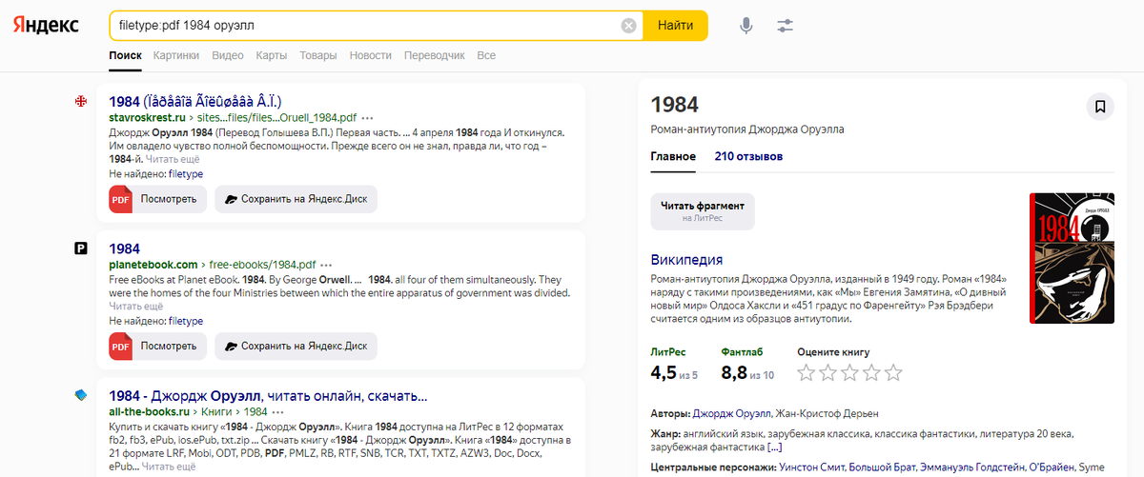
Task: Clear the search query with X icon
Action: [628, 26]
